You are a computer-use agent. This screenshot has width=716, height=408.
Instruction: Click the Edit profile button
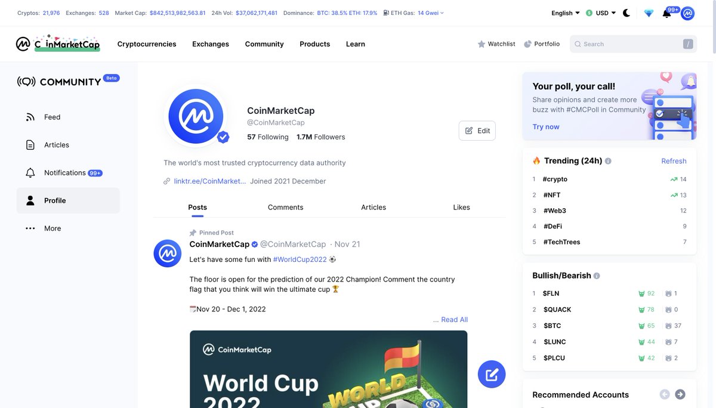tap(477, 131)
